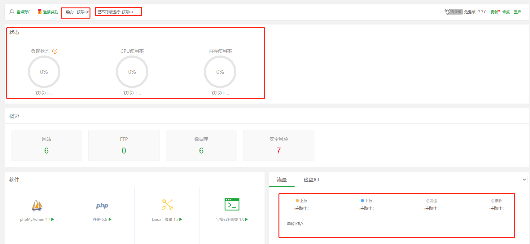Open the 安全风险 overview card
This screenshot has width=530, height=244.
279,145
